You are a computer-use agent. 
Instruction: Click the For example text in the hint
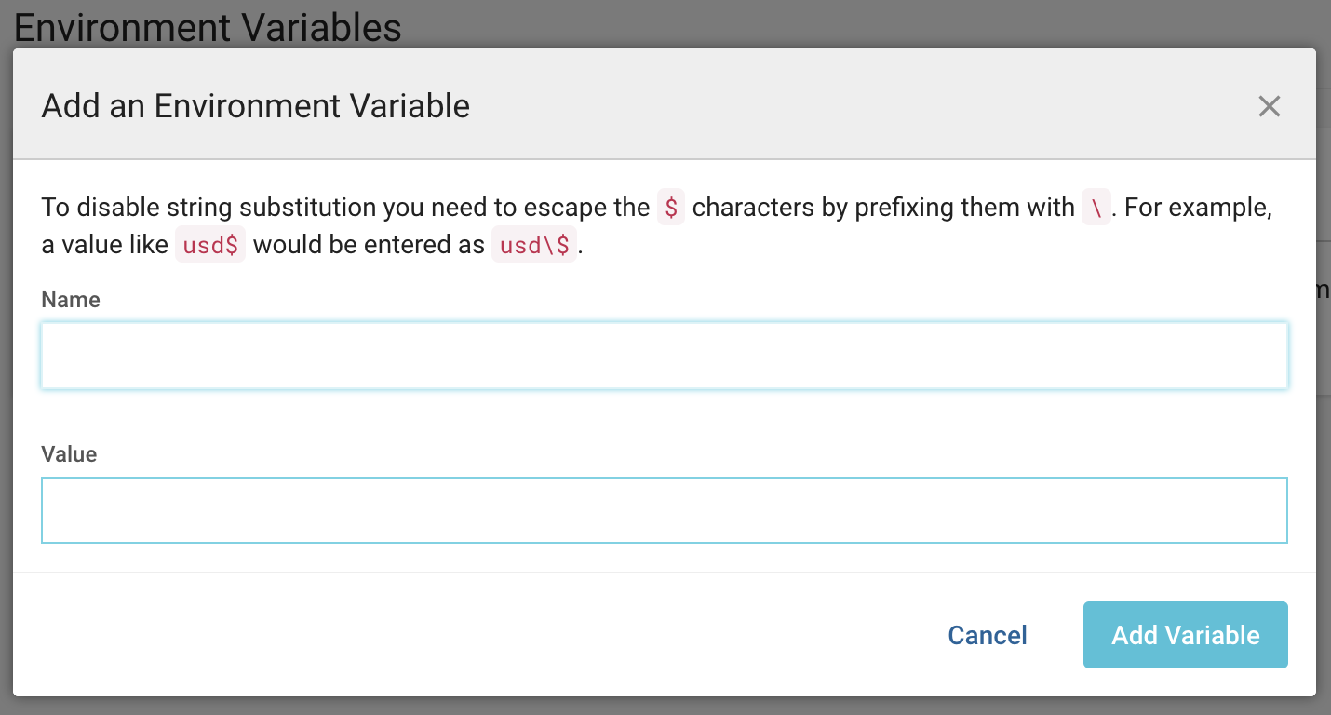coord(1198,208)
